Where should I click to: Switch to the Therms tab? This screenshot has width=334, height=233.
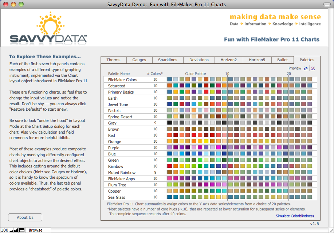pyautogui.click(x=114, y=60)
